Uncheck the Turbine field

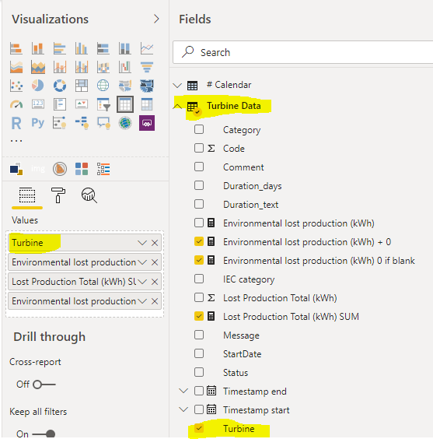(199, 428)
